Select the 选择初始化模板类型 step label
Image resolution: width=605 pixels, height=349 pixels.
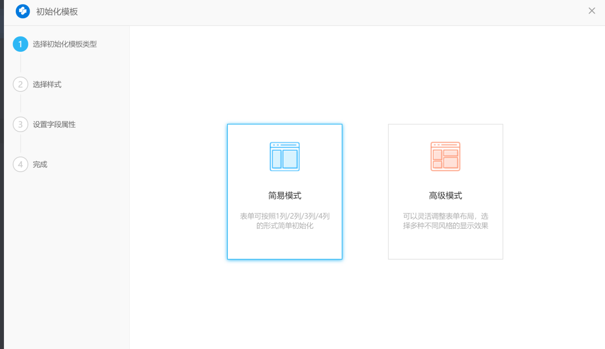[65, 44]
